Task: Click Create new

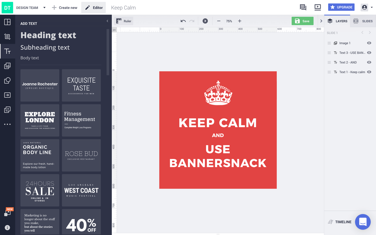Action: tap(64, 8)
